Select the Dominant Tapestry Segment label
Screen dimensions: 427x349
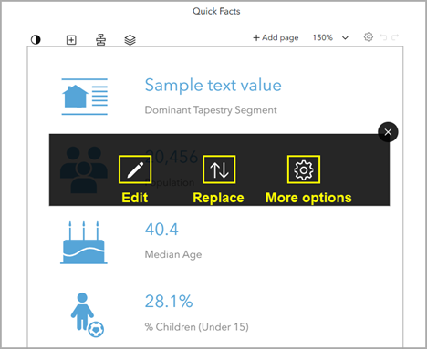[211, 110]
